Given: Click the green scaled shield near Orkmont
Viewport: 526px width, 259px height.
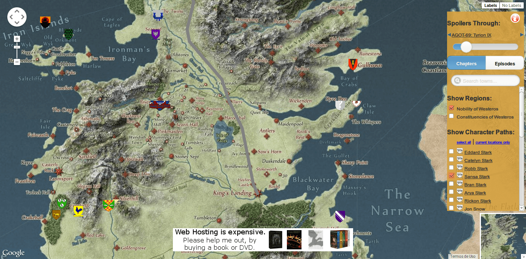Looking at the screenshot, I should [x=69, y=34].
